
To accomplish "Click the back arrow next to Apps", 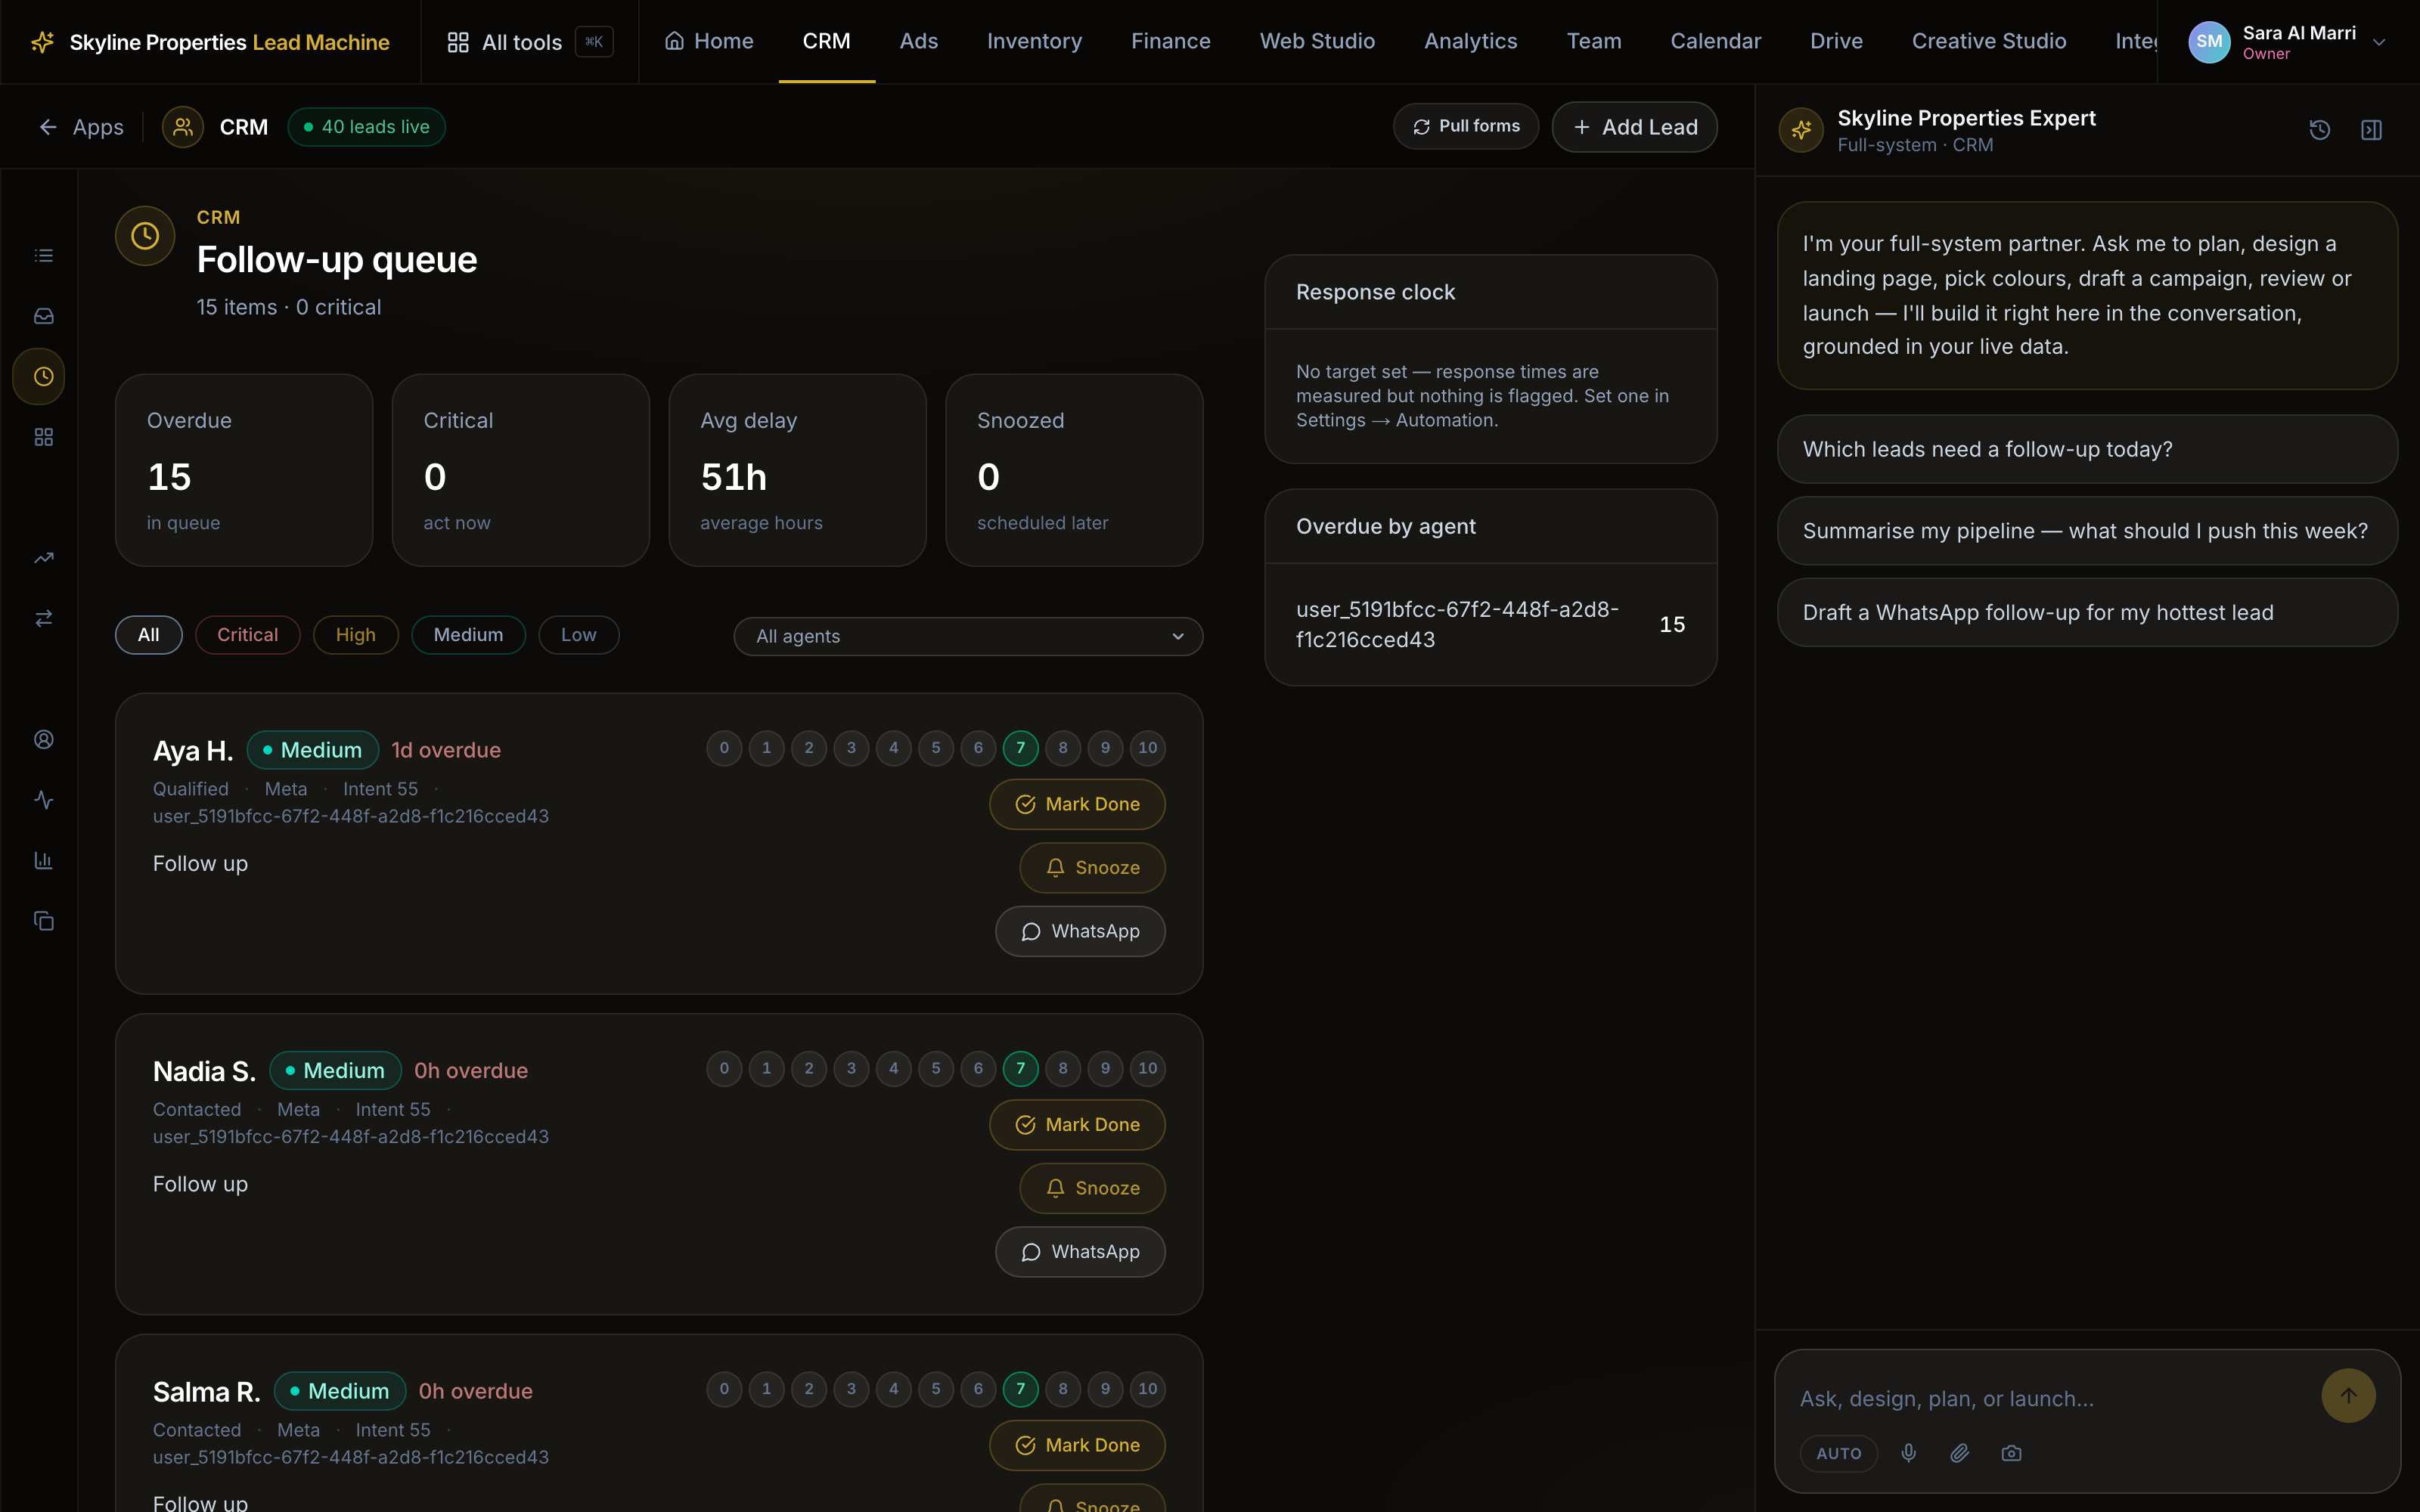I will 48,127.
